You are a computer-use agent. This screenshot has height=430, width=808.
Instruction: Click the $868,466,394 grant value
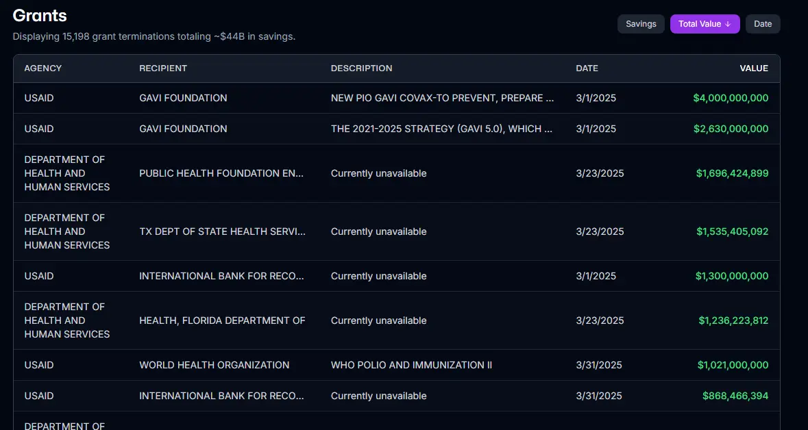(735, 396)
